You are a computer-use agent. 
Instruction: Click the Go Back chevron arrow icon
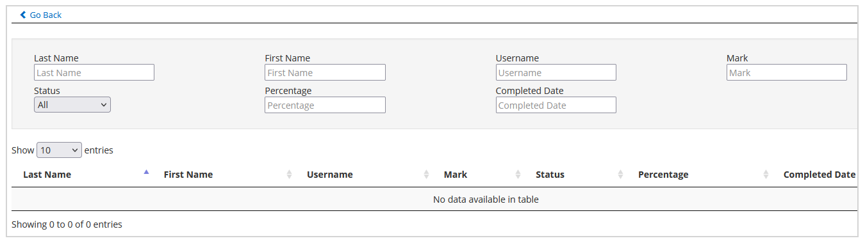[x=24, y=15]
